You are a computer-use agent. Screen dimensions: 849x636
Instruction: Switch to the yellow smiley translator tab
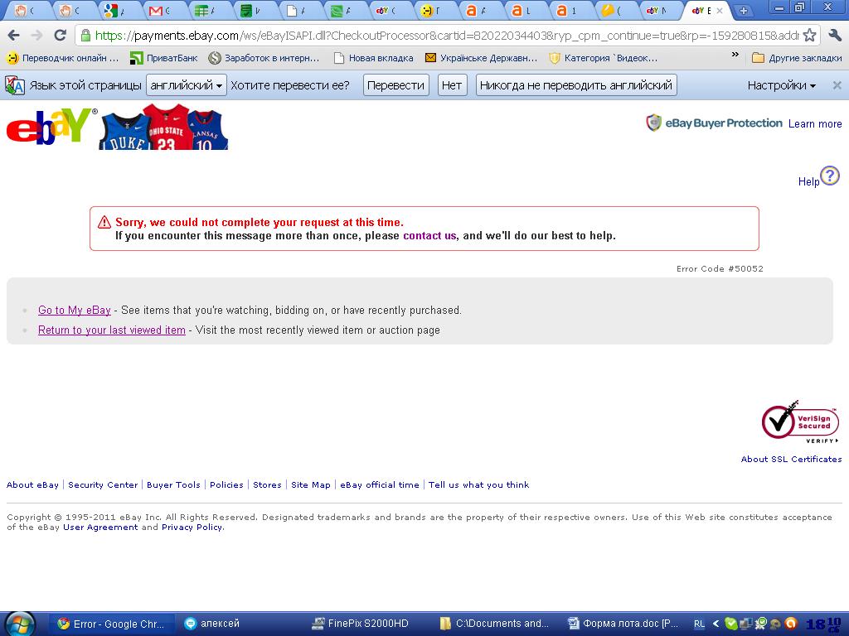pyautogui.click(x=428, y=10)
